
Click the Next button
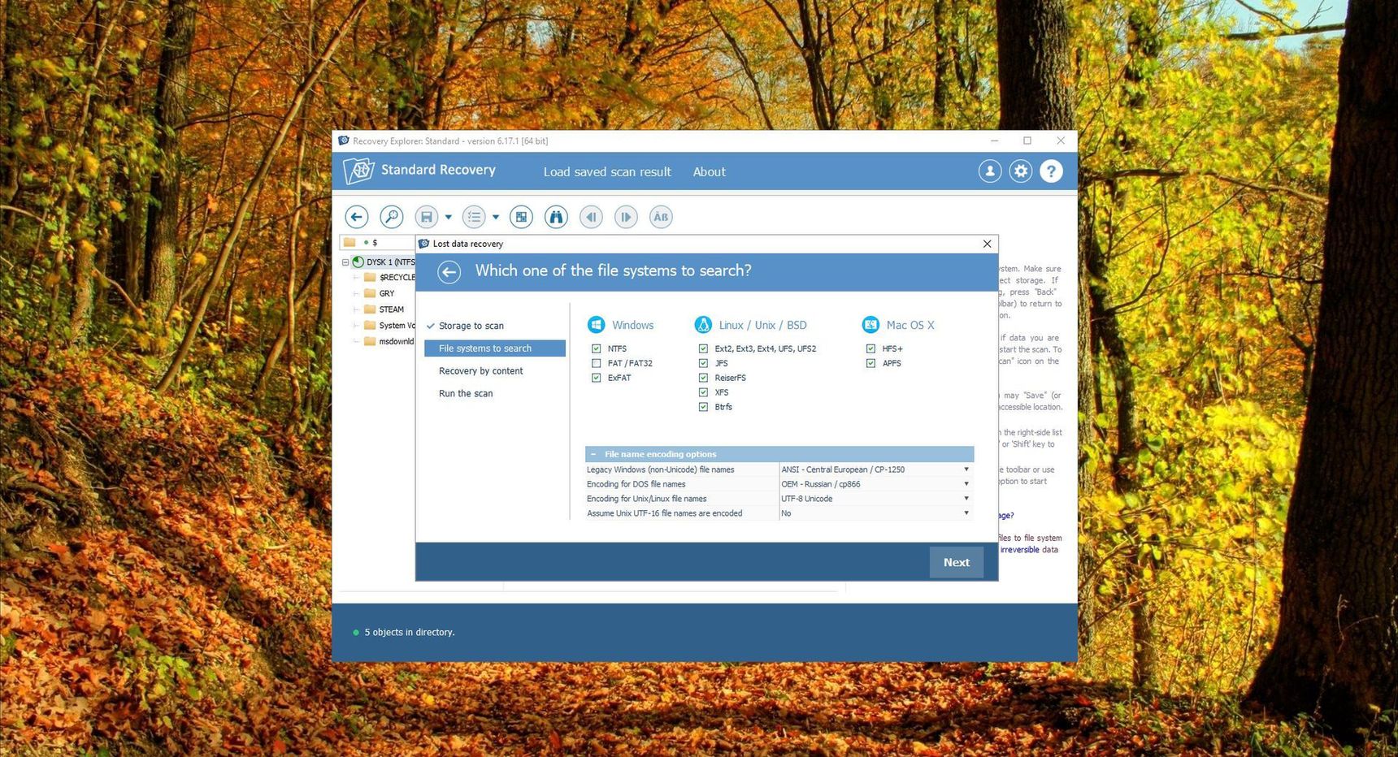pyautogui.click(x=957, y=562)
